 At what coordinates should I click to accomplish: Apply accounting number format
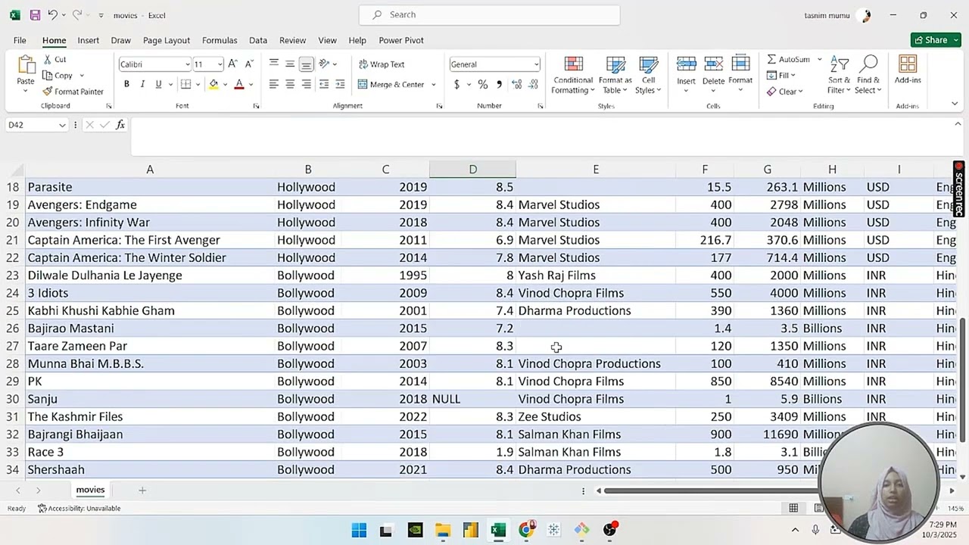click(x=456, y=85)
